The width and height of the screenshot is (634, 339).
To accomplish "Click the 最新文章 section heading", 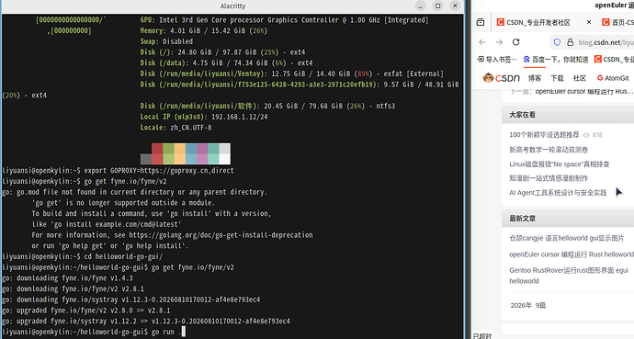I will tap(523, 219).
